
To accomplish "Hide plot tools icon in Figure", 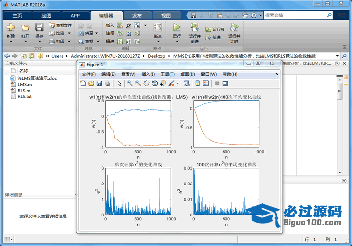I will click(217, 84).
